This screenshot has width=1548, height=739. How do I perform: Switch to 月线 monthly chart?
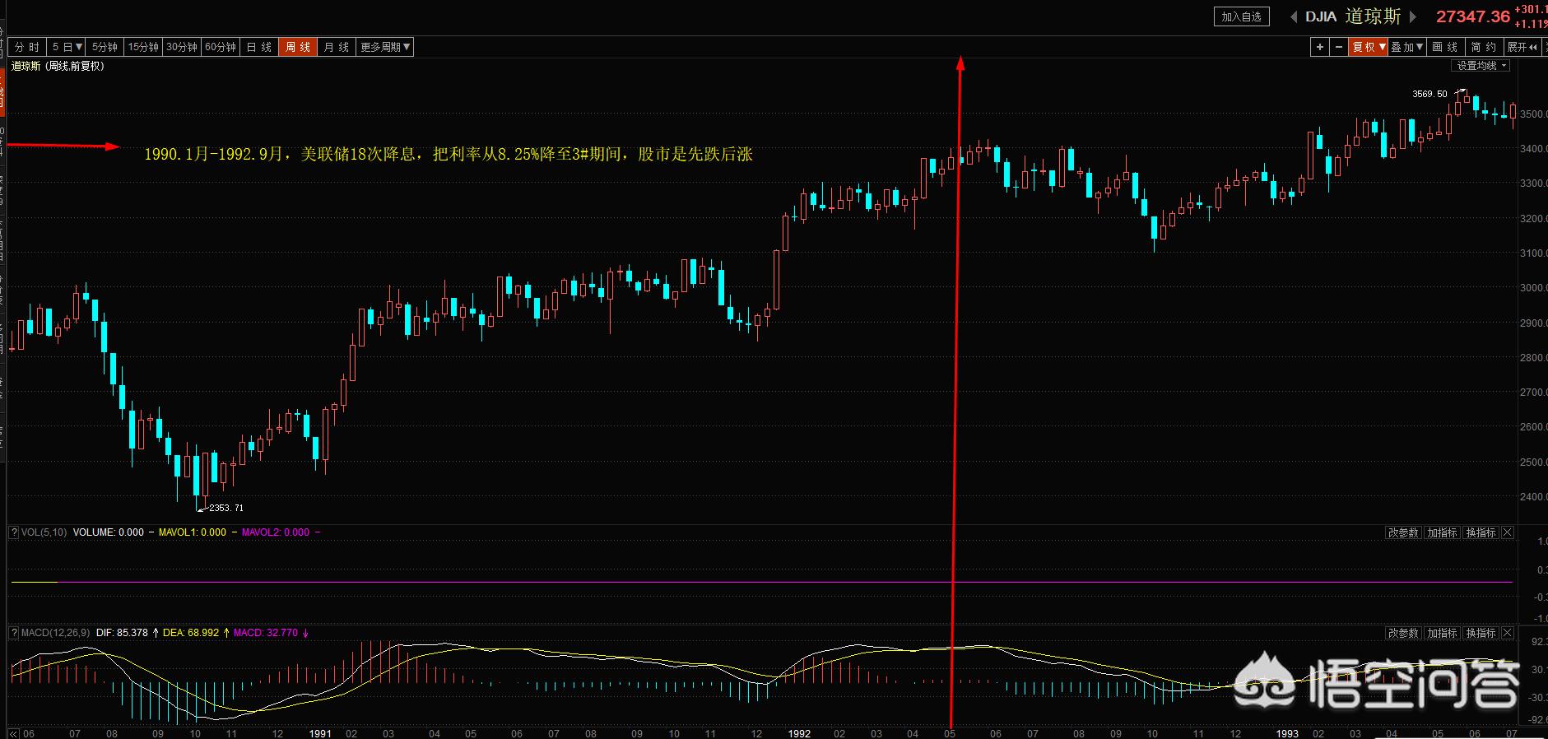[x=337, y=48]
